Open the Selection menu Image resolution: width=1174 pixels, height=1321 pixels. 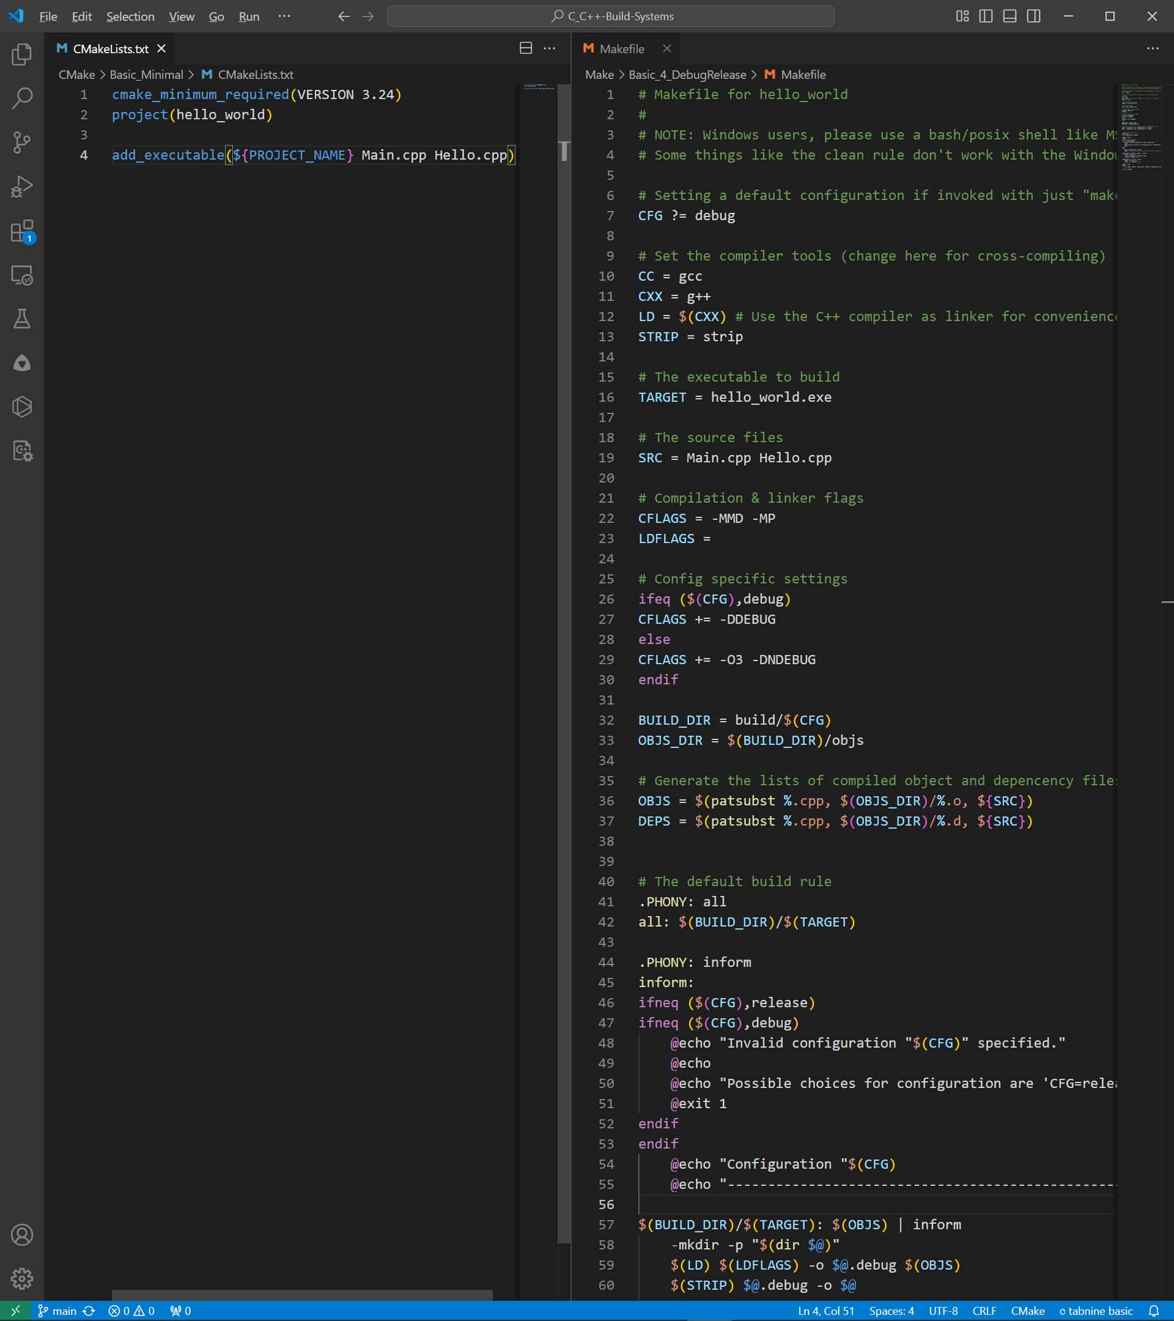pyautogui.click(x=130, y=17)
